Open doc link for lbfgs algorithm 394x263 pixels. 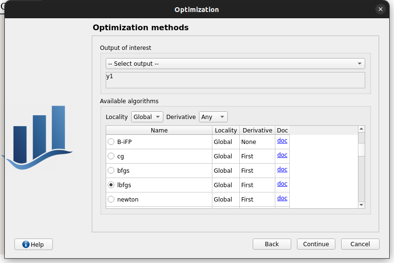[x=282, y=184]
